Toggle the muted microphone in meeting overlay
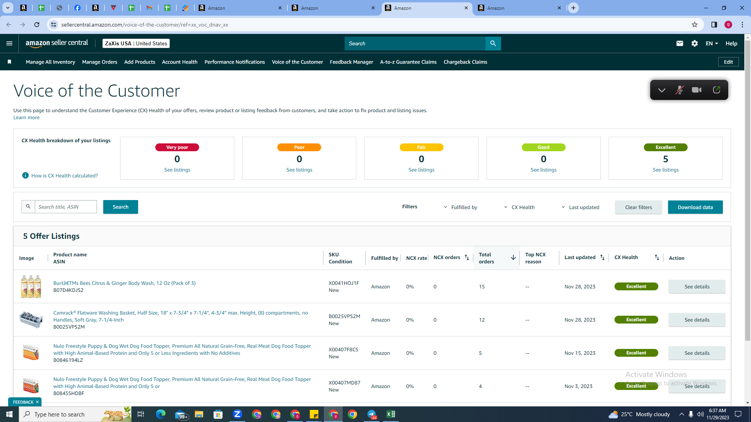The image size is (751, 422). tap(679, 90)
